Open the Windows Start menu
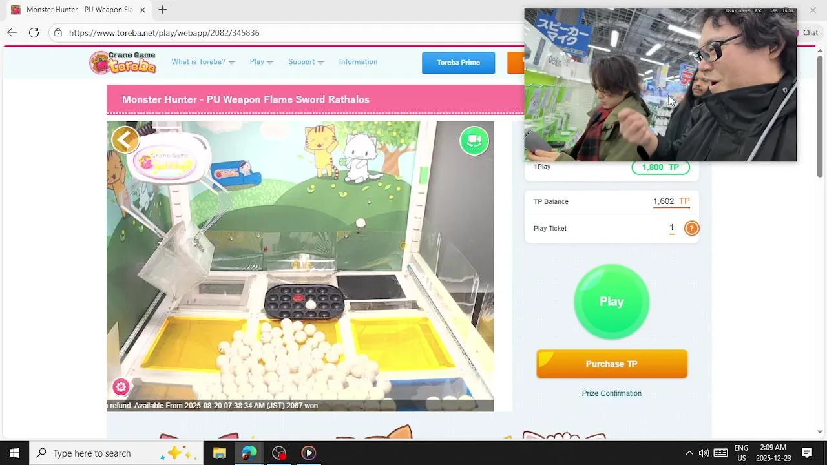827x465 pixels. (14, 453)
